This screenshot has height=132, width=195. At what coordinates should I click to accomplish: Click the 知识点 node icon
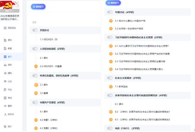tap(5, 114)
